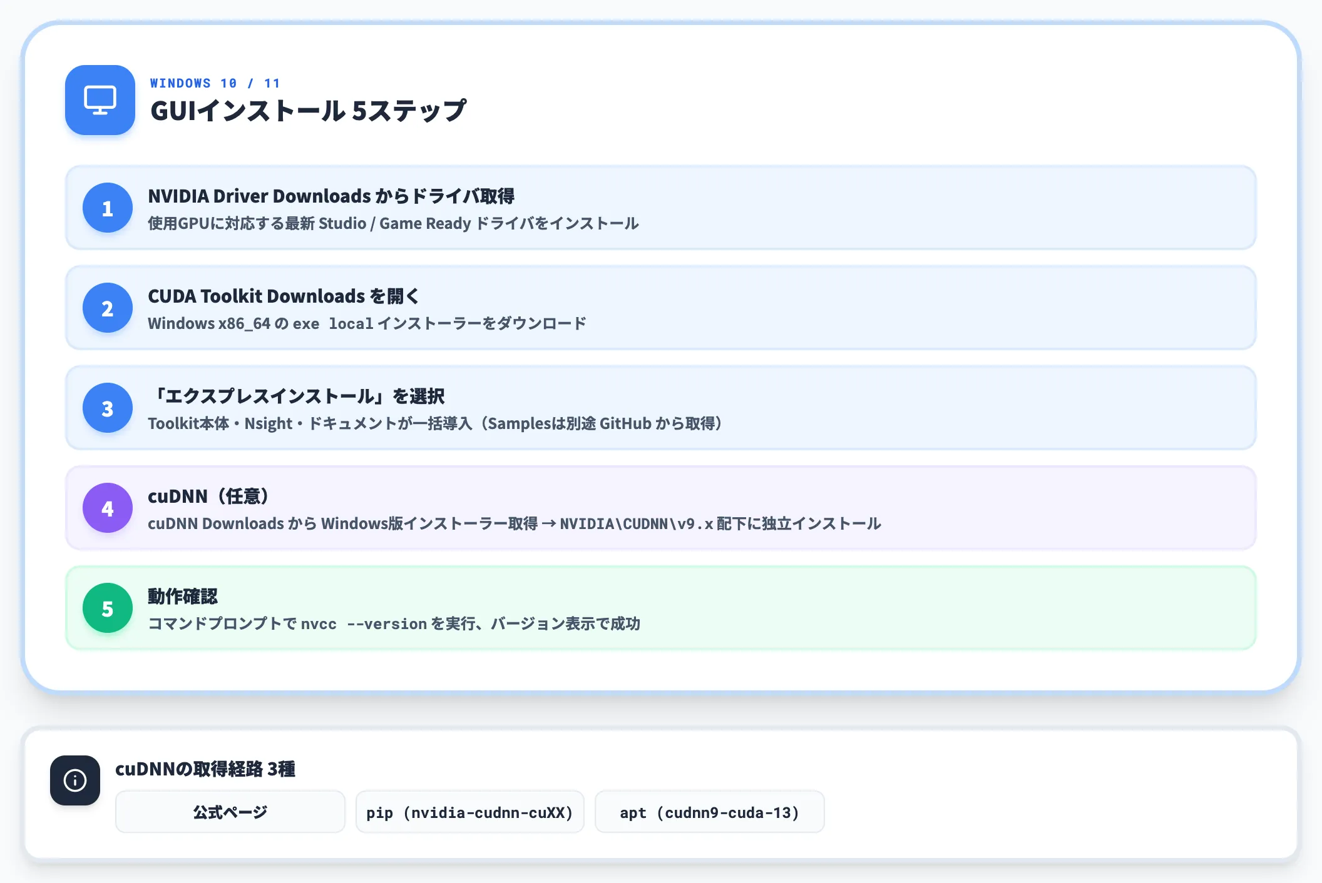Click the cuDNNの取得経路 3種 heading

(205, 769)
